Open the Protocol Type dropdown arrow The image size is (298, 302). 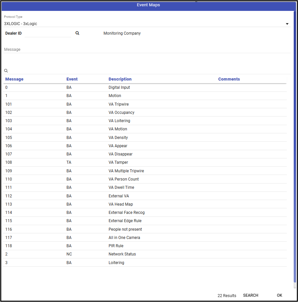[287, 24]
